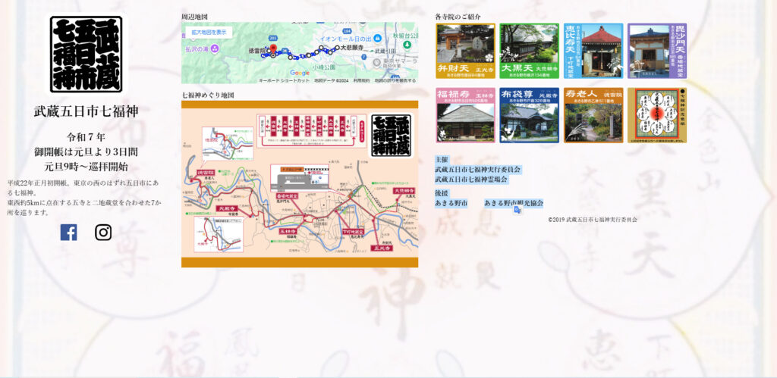Click the 各寺院のご紹介 heading

(x=458, y=17)
